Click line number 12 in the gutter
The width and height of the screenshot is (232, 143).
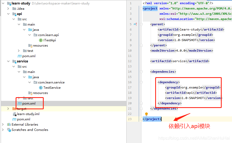[130, 61]
